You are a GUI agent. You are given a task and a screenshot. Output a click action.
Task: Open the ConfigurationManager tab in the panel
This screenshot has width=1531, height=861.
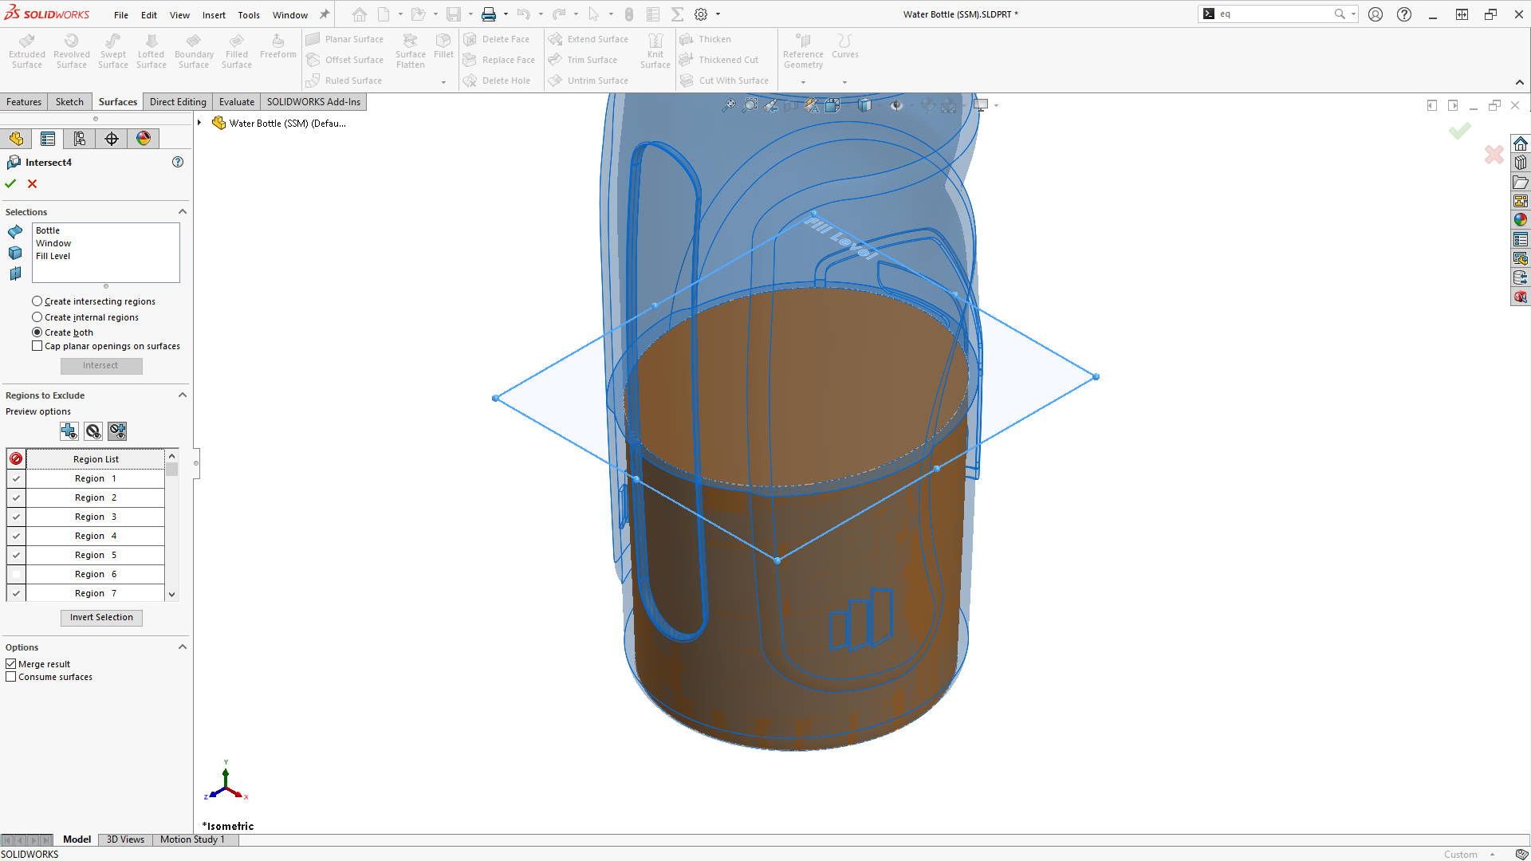pyautogui.click(x=79, y=138)
